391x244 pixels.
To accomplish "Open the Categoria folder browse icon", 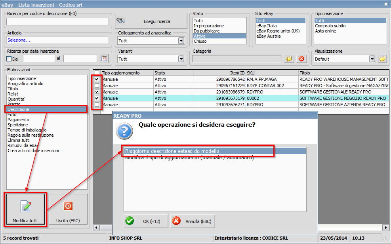I will [x=289, y=59].
